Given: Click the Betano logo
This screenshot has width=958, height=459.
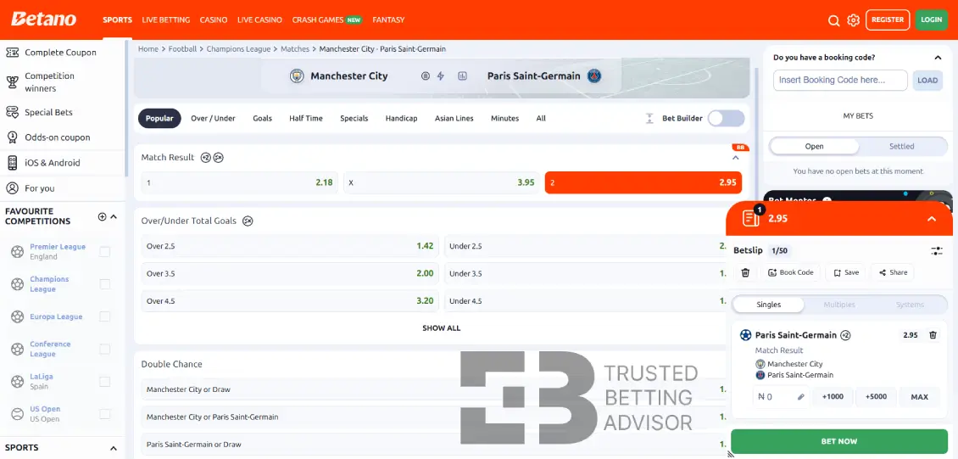Looking at the screenshot, I should [x=43, y=19].
